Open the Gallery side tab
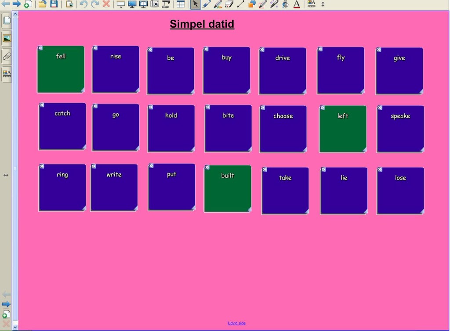The height and width of the screenshot is (331, 450). point(7,38)
